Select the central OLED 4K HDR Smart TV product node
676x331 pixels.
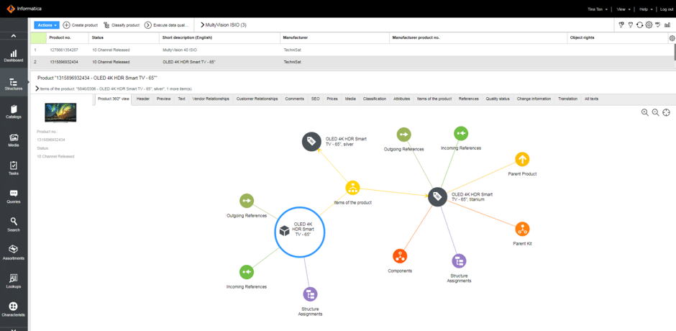pos(300,232)
